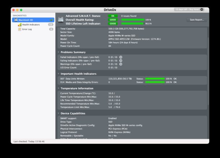Click Power Cycle Temperature Min/Max label

78,97
